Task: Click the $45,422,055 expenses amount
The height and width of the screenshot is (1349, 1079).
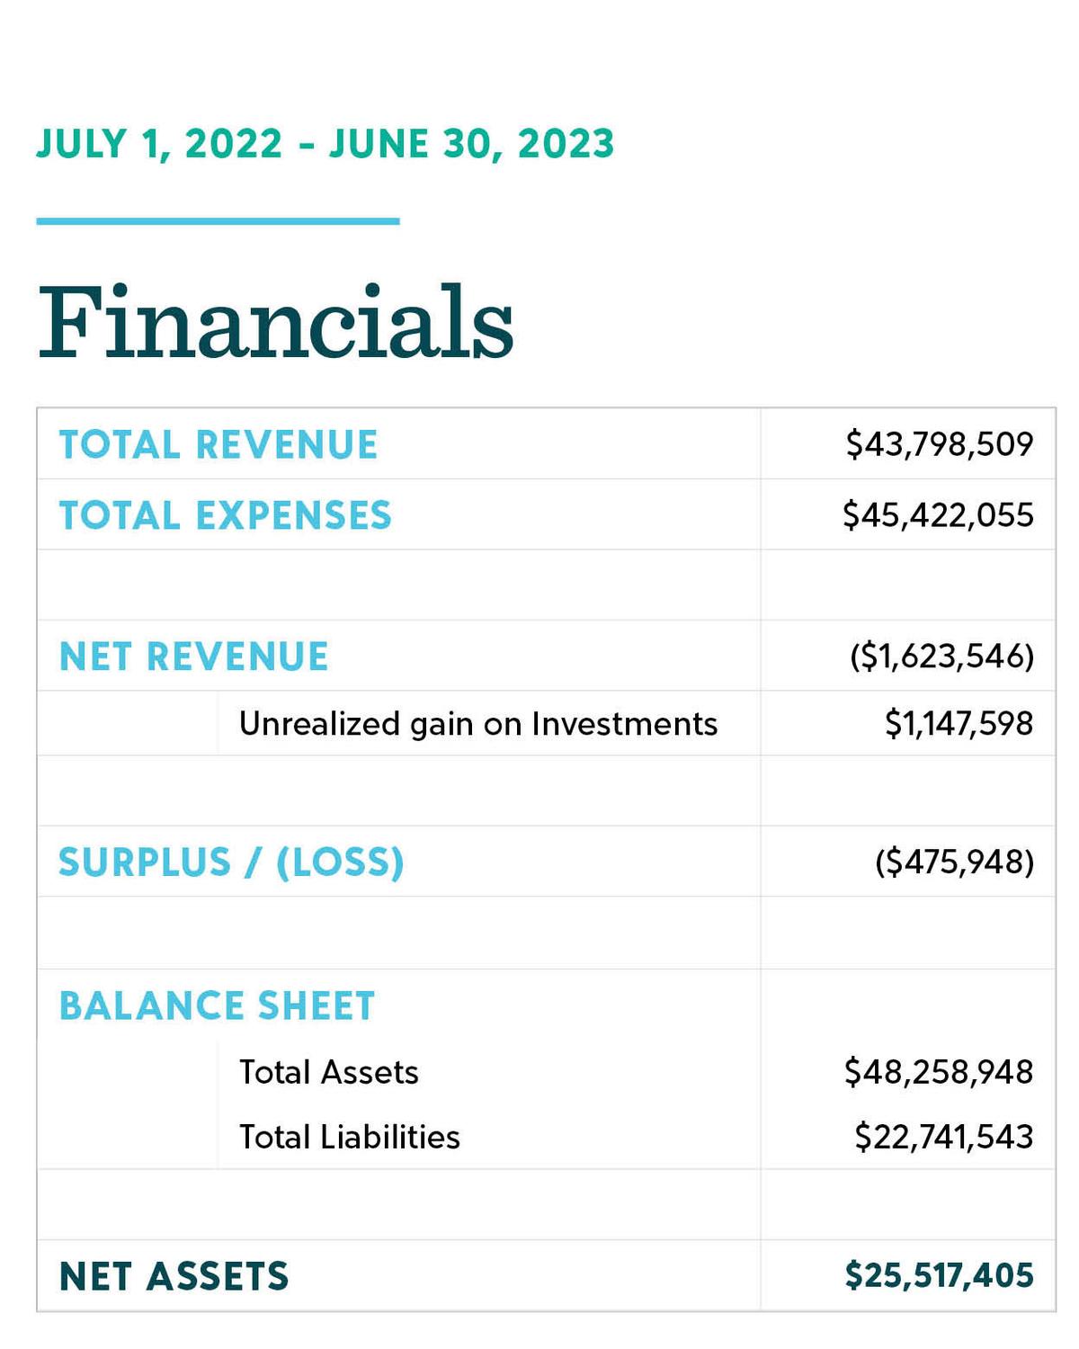Action: coord(938,515)
